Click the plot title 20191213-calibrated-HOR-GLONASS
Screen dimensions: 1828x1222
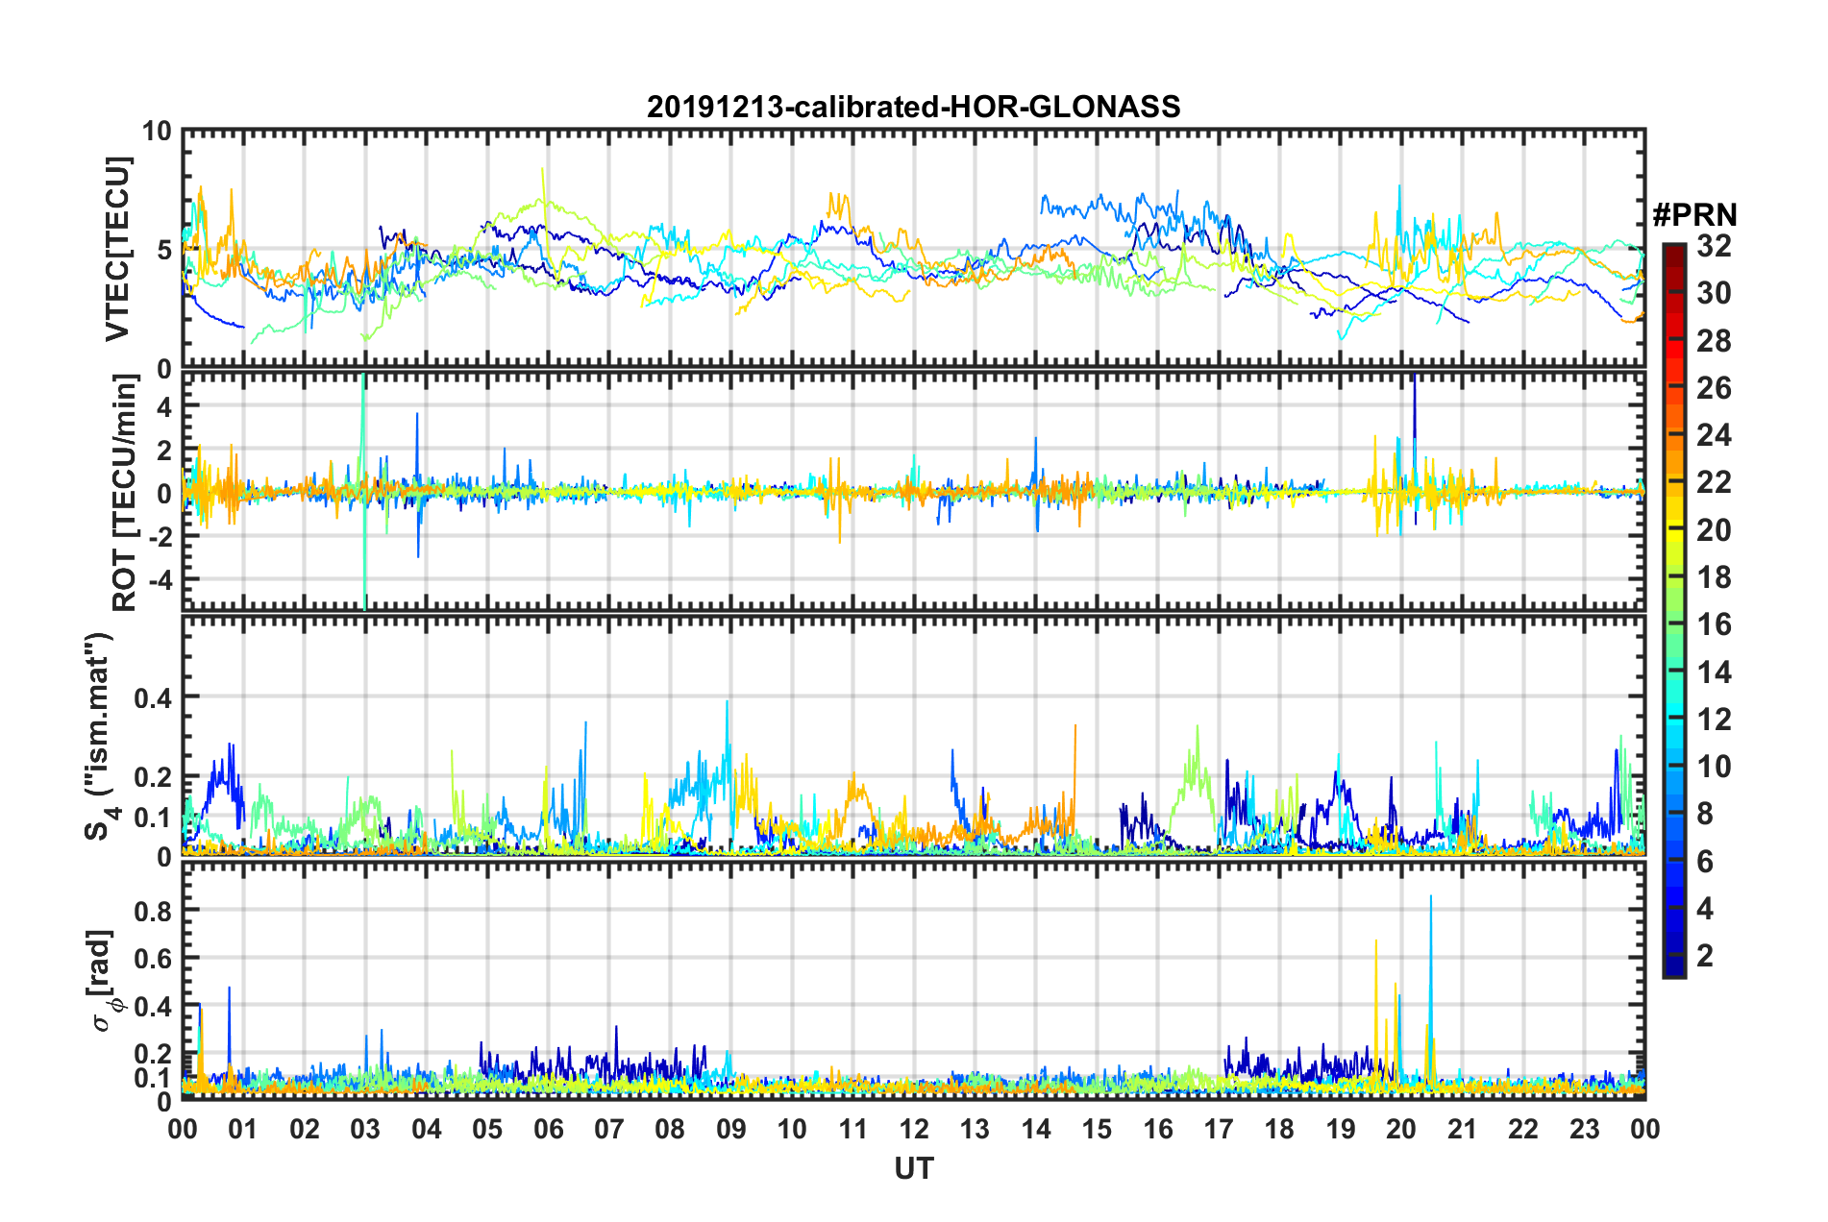tap(913, 107)
